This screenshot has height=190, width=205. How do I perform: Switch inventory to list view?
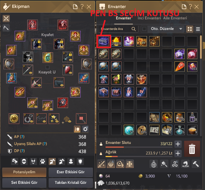(198, 29)
